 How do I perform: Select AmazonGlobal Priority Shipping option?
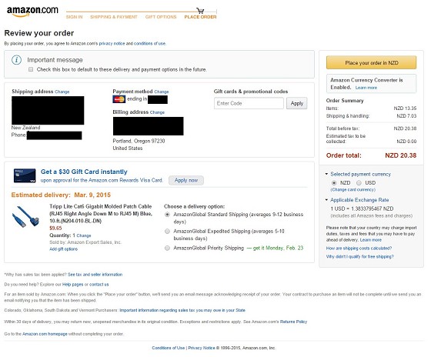tap(167, 248)
